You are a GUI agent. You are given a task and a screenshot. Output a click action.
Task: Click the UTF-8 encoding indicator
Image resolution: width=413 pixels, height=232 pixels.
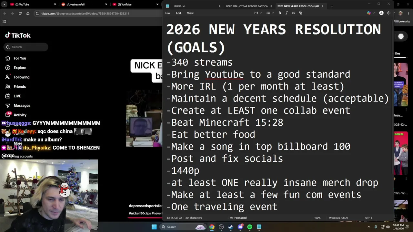369,218
